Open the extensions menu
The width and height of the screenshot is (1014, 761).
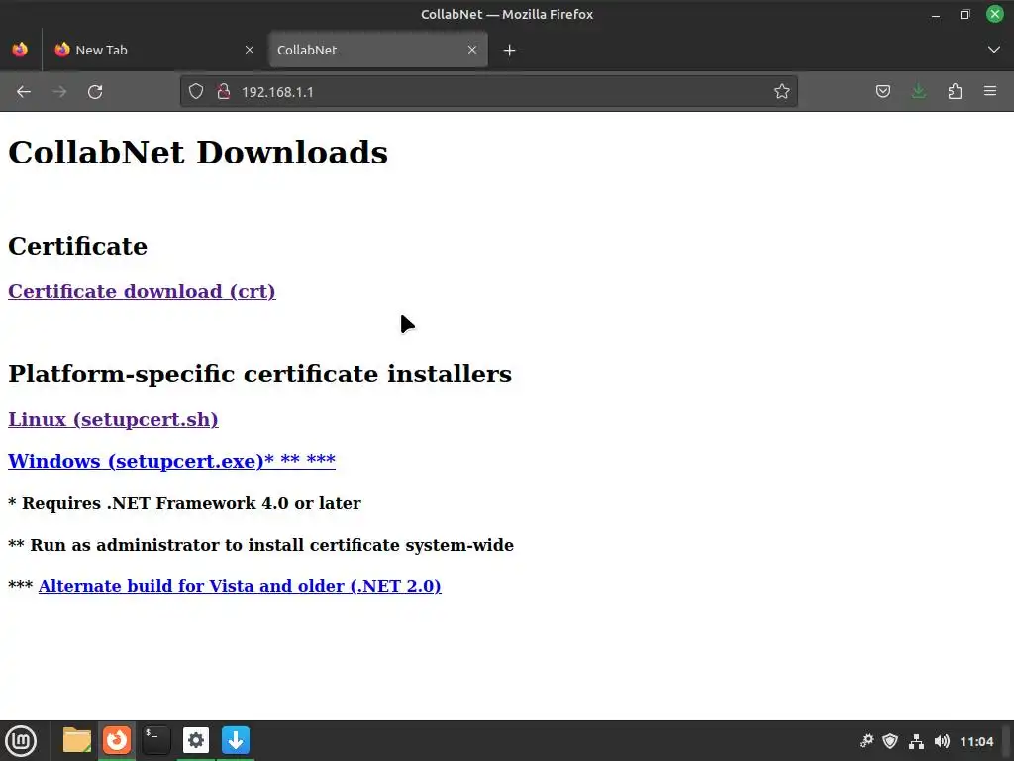click(955, 92)
